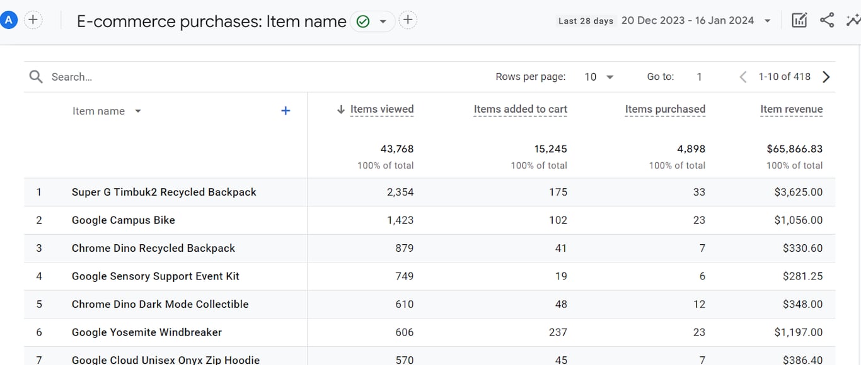Click the date range '20 Dec 2023 - 16 Jan 2024'
861x365 pixels.
[x=688, y=21]
